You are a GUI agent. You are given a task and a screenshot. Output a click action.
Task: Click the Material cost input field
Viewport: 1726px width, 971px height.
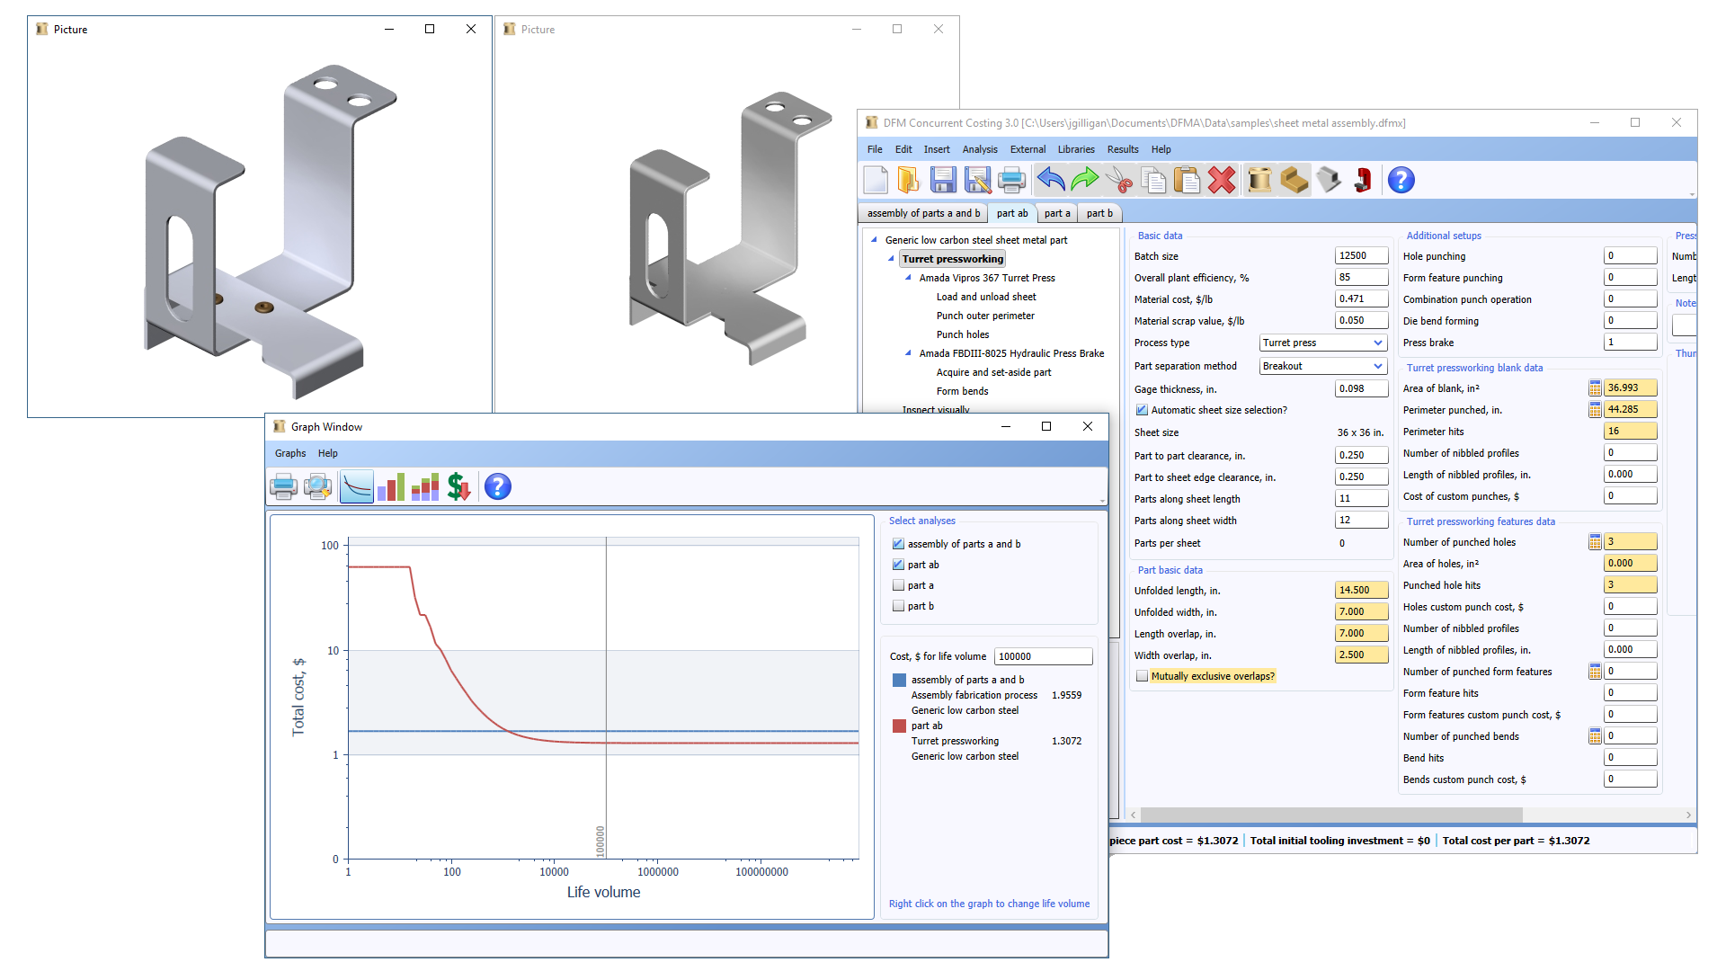1361,299
